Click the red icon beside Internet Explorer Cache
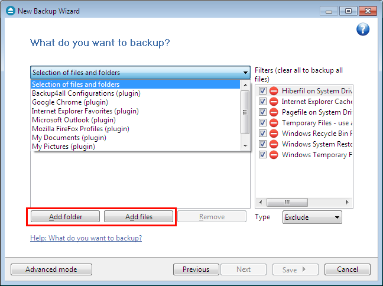The width and height of the screenshot is (383, 286). point(274,102)
